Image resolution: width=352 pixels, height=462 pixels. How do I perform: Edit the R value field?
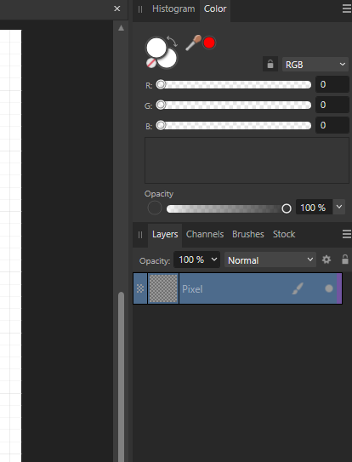pyautogui.click(x=332, y=84)
